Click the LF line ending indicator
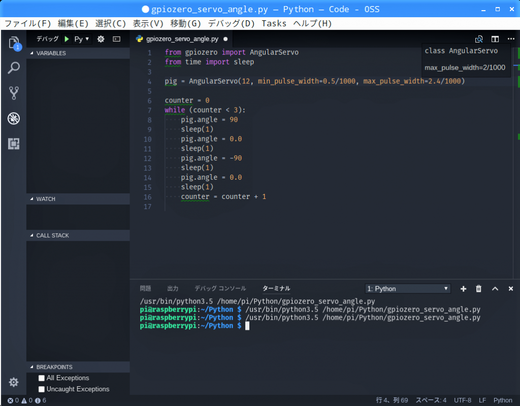The height and width of the screenshot is (406, 520). point(482,400)
